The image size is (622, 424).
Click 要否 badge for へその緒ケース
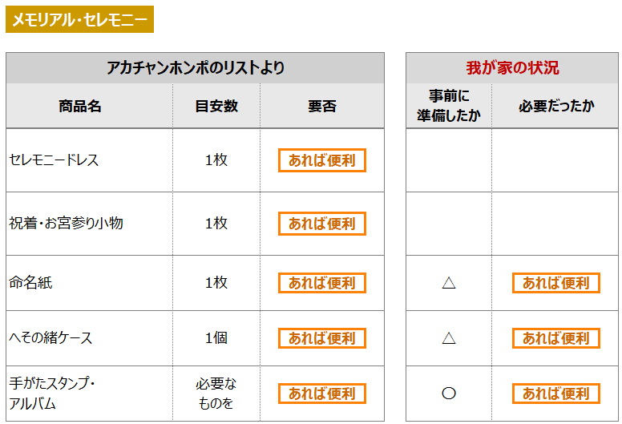point(322,338)
